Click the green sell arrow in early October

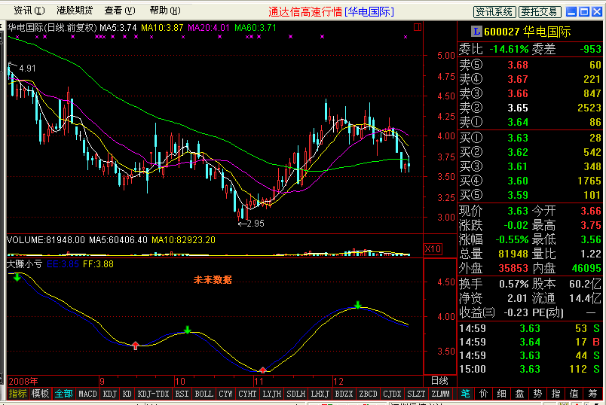(188, 330)
